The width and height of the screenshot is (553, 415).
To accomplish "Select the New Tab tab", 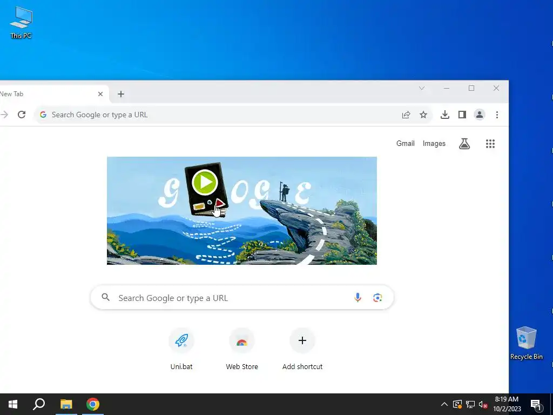I will (53, 94).
